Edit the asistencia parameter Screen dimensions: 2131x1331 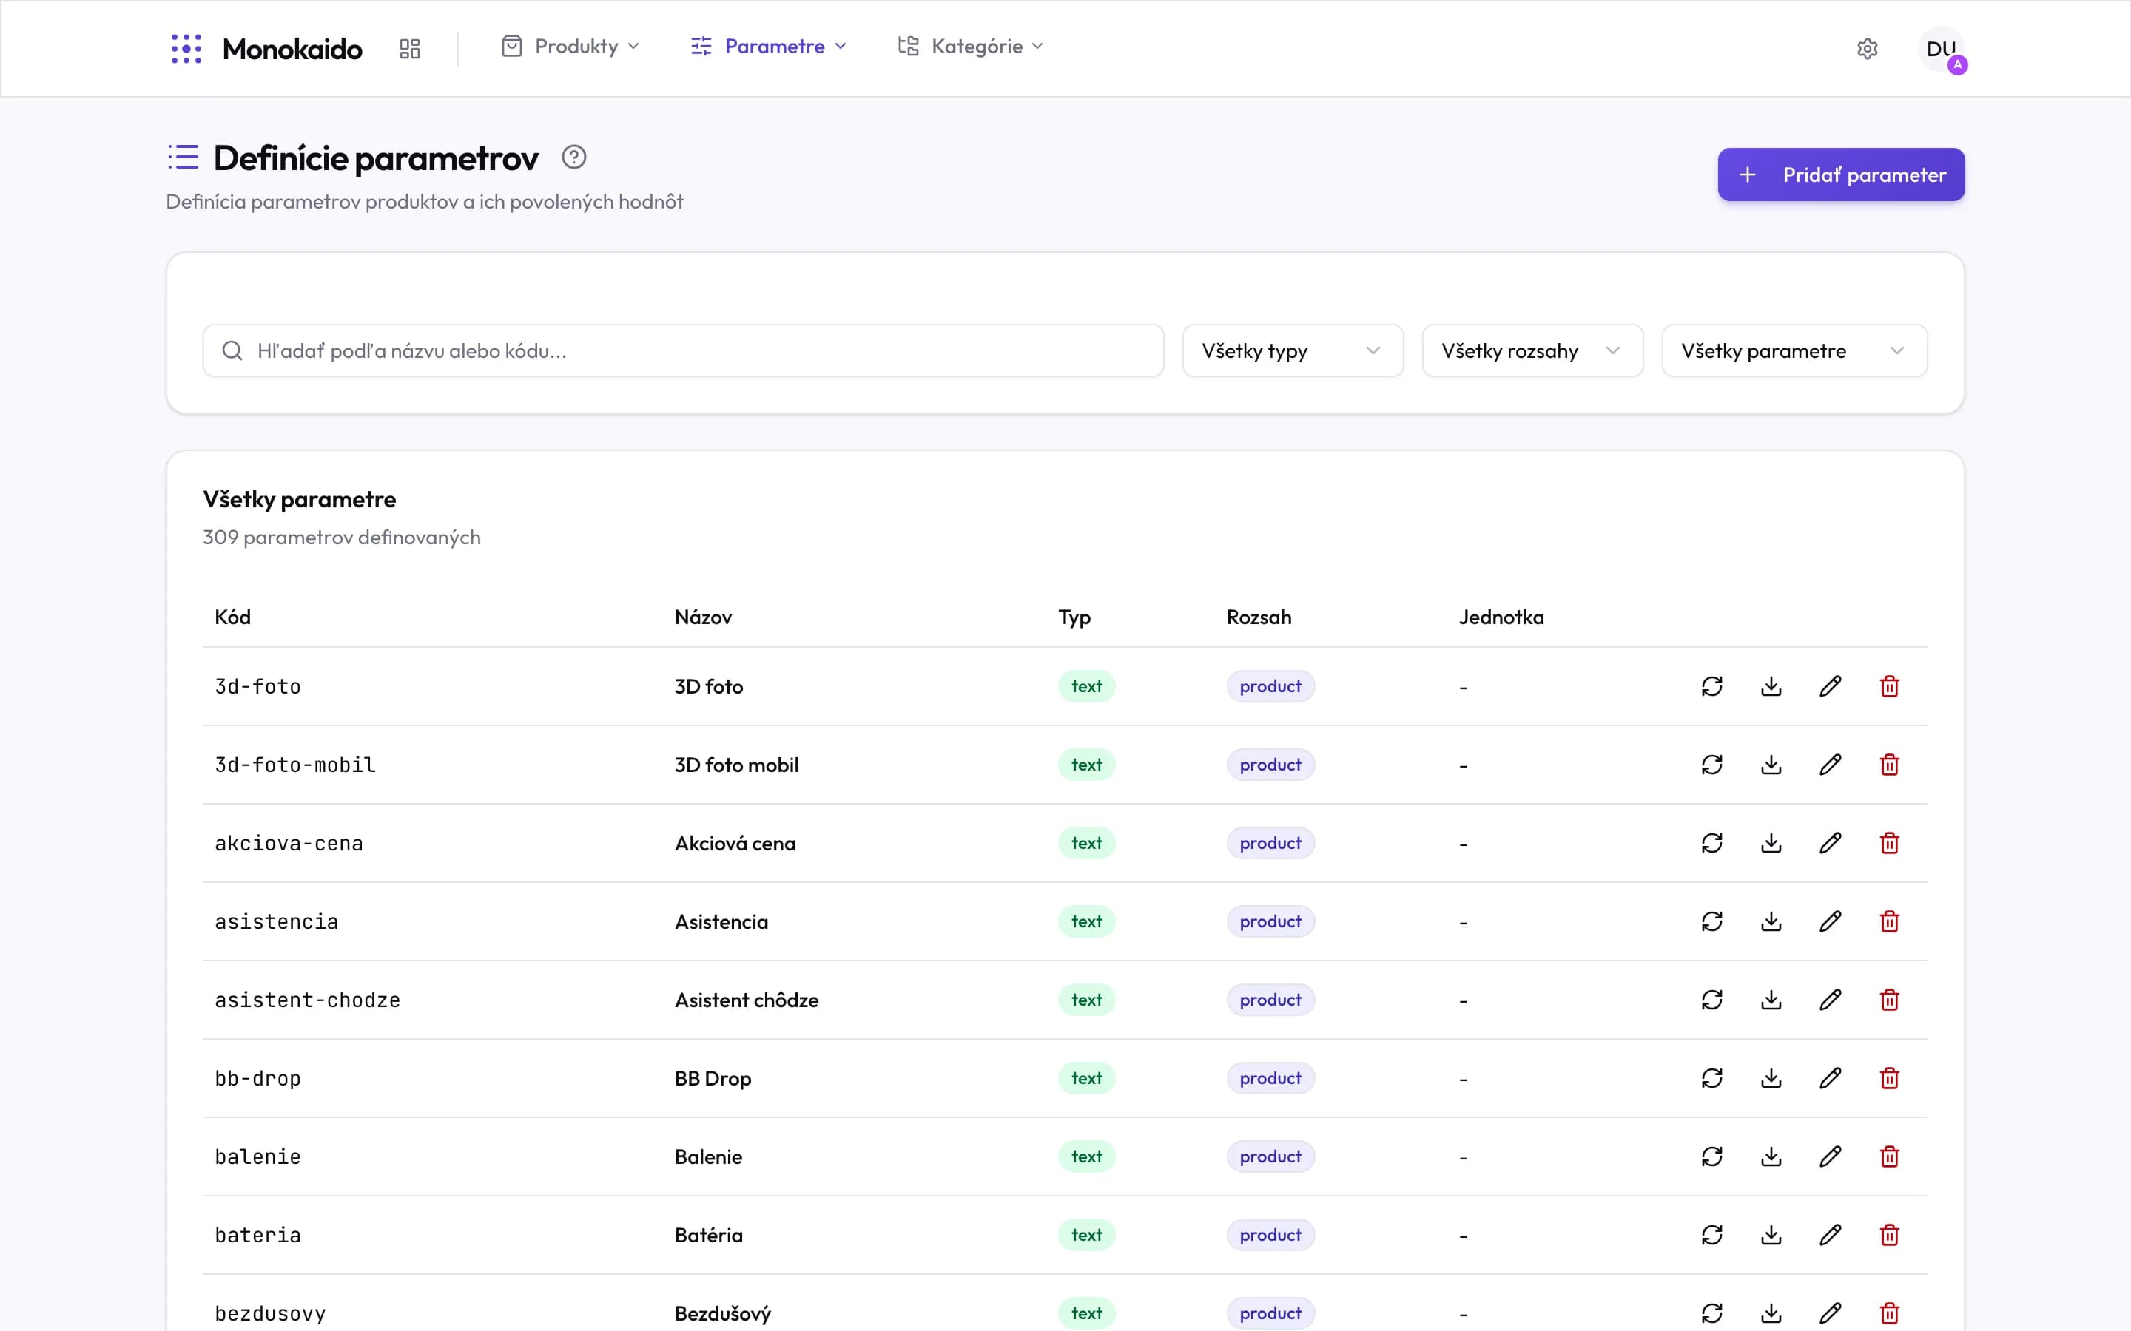pos(1830,921)
